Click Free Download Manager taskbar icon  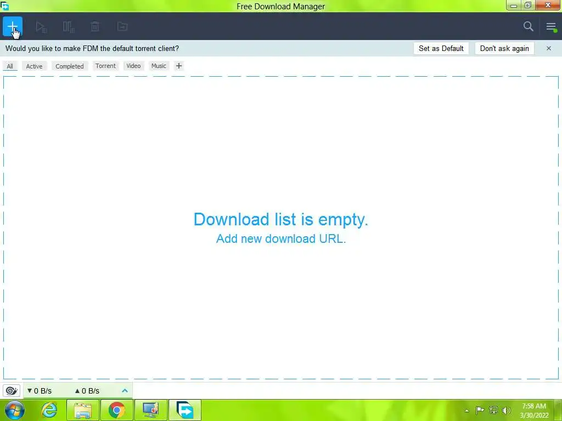(x=185, y=410)
